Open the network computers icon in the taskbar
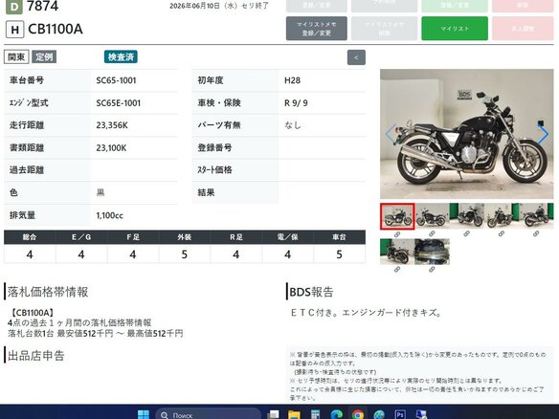Viewport: 559px width, 419px height. [421, 415]
